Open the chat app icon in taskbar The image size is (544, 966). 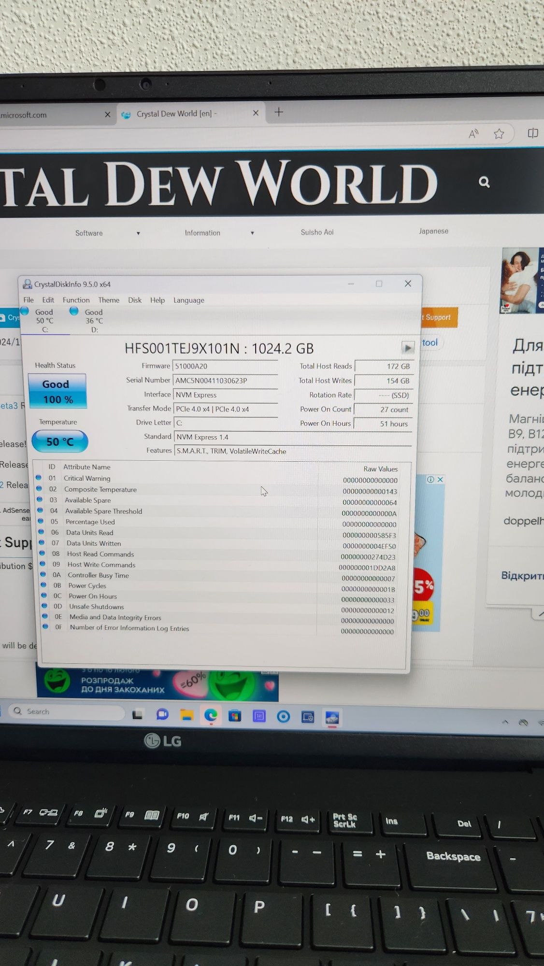coord(162,715)
